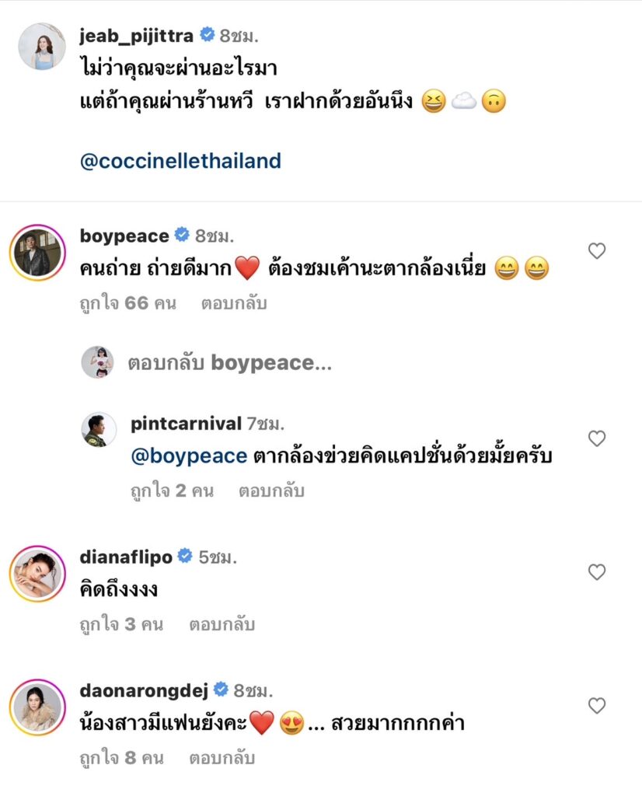Open the @boypeace mention in pintcarnival's reply

pyautogui.click(x=190, y=456)
